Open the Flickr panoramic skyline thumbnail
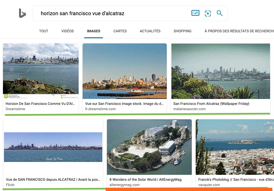The image size is (274, 191). tap(53, 147)
